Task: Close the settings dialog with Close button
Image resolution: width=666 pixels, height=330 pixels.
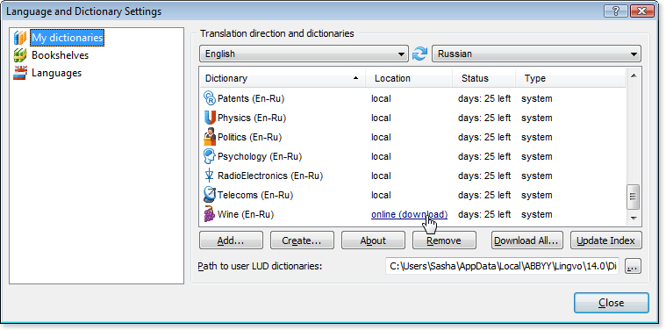Action: point(612,303)
